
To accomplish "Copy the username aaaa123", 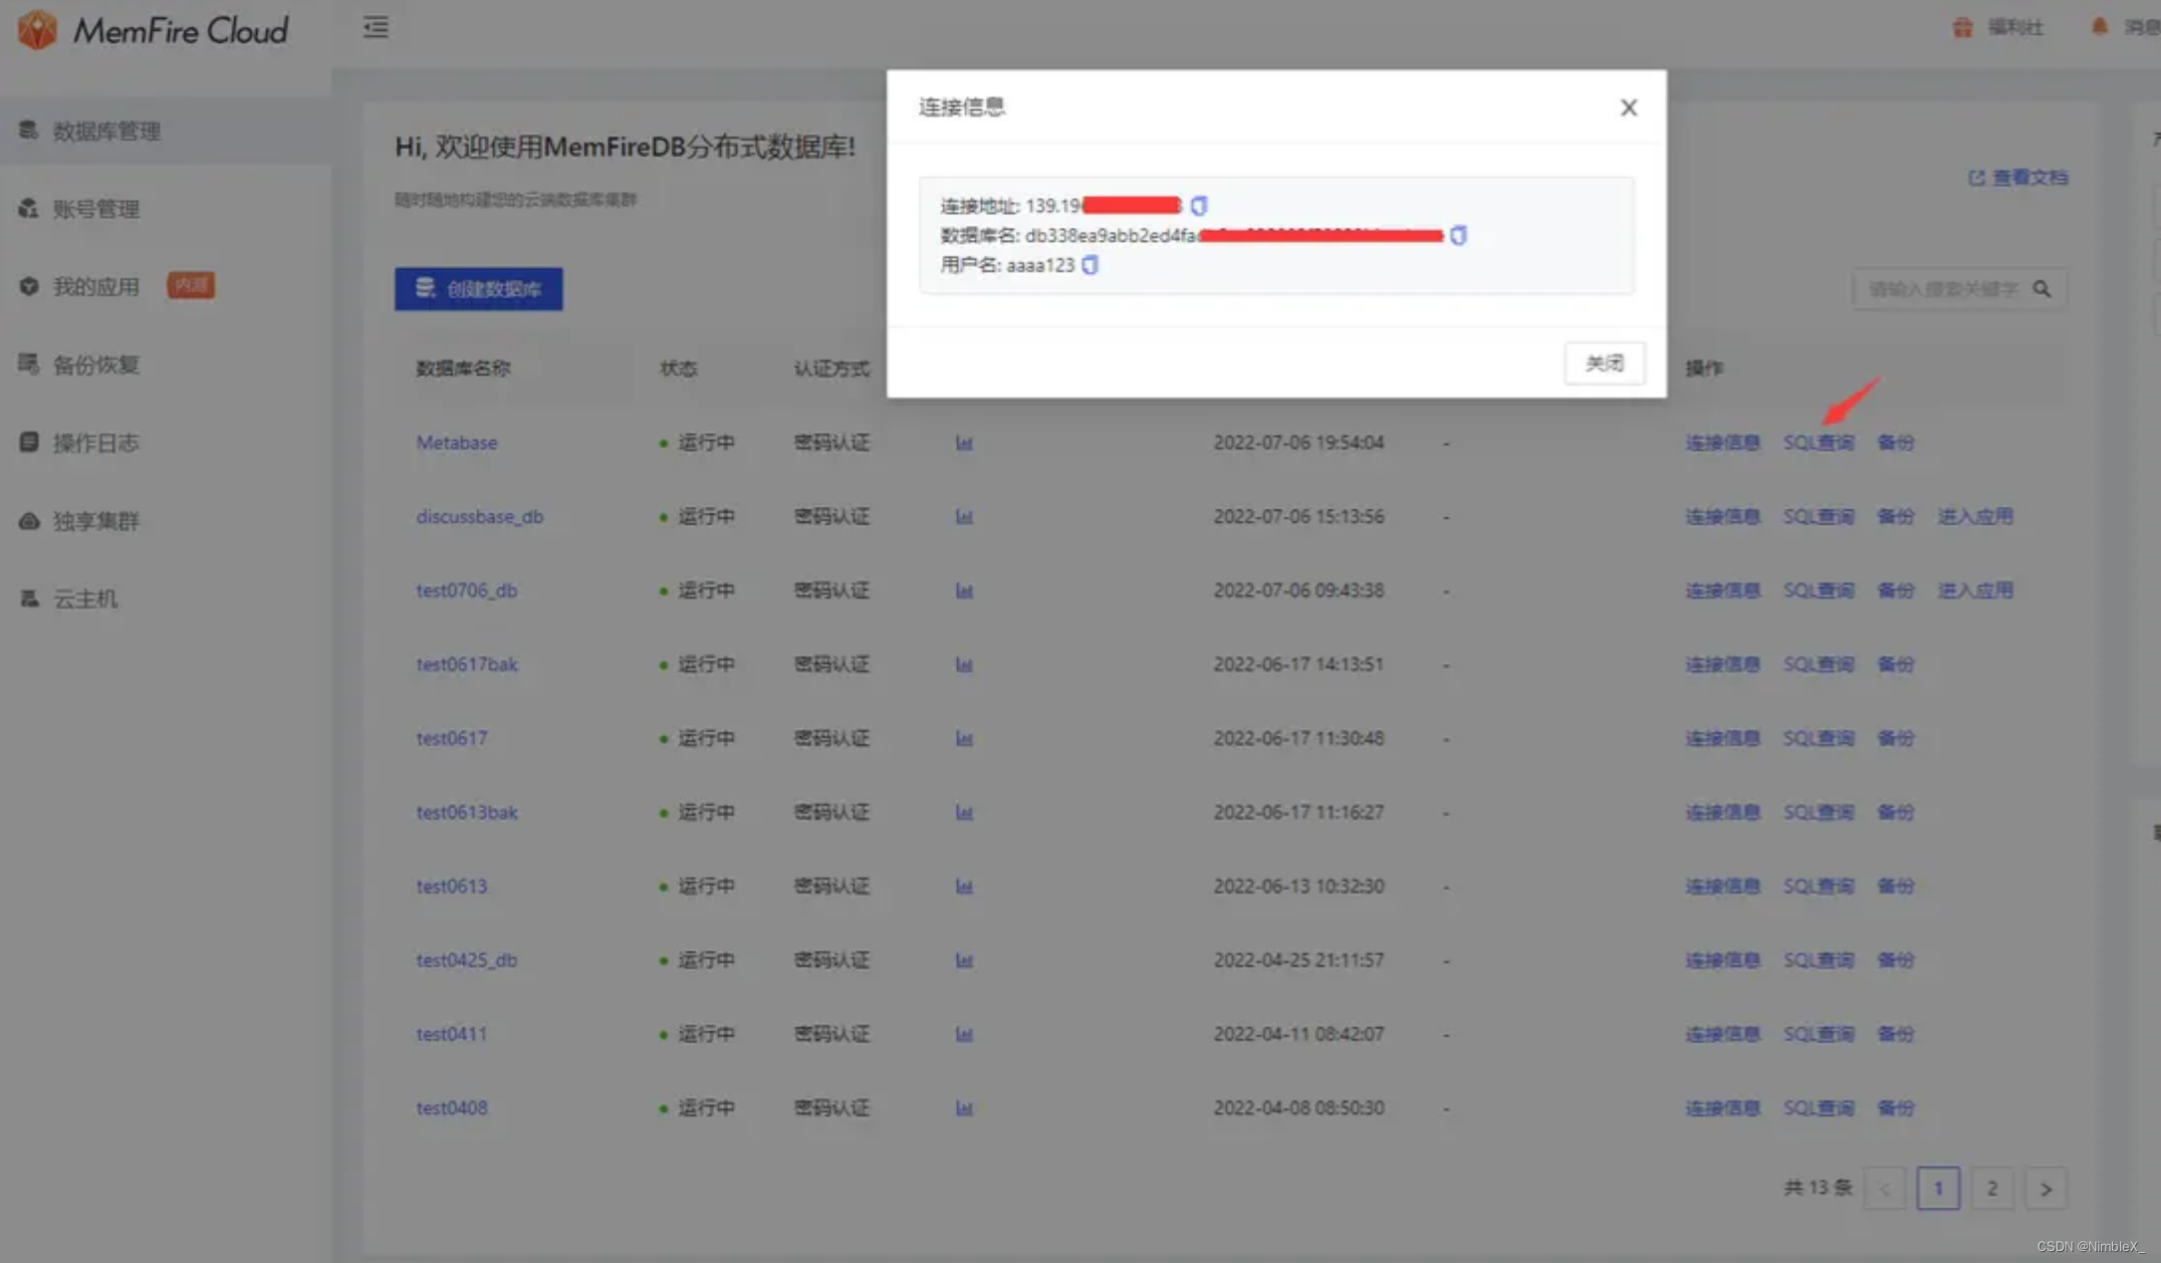I will [x=1089, y=265].
